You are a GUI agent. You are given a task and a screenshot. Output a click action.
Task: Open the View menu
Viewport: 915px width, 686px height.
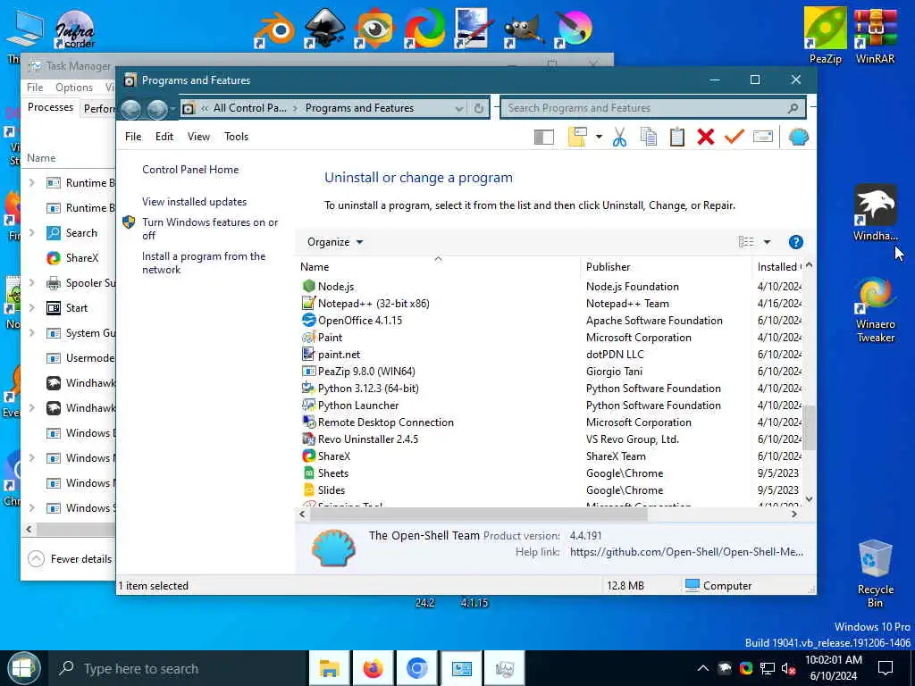click(x=198, y=137)
